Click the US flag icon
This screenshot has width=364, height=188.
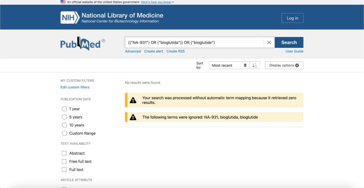click(63, 2)
